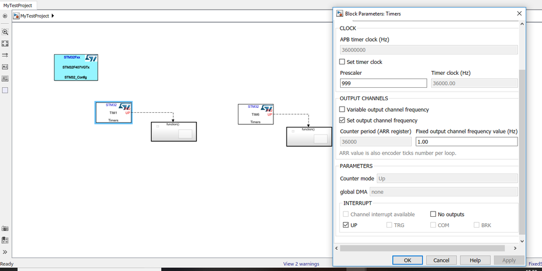The width and height of the screenshot is (542, 271).
Task: Toggle Channel interrupt available checkbox
Action: coord(346,214)
